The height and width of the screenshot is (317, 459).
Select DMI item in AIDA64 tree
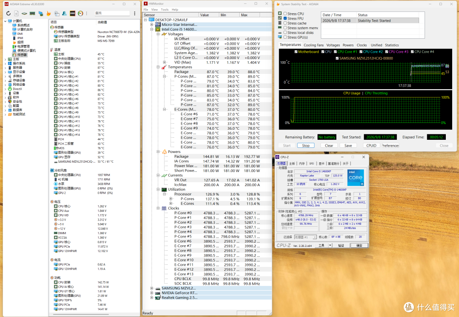coord(20,34)
